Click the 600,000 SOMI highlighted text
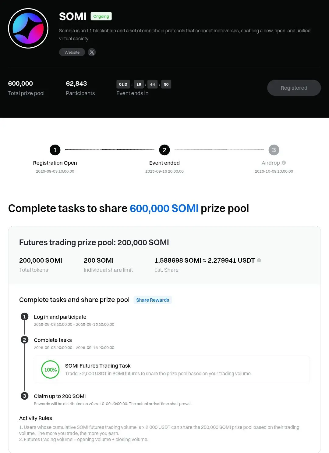This screenshot has height=453, width=329. (x=164, y=208)
